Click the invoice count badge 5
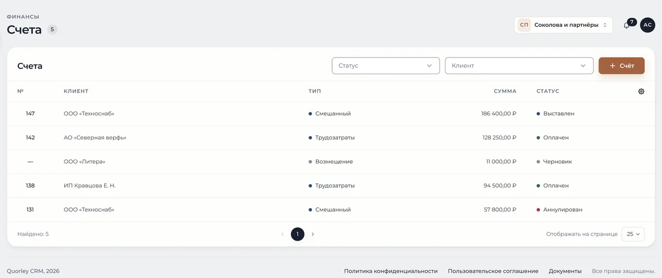 (52, 29)
